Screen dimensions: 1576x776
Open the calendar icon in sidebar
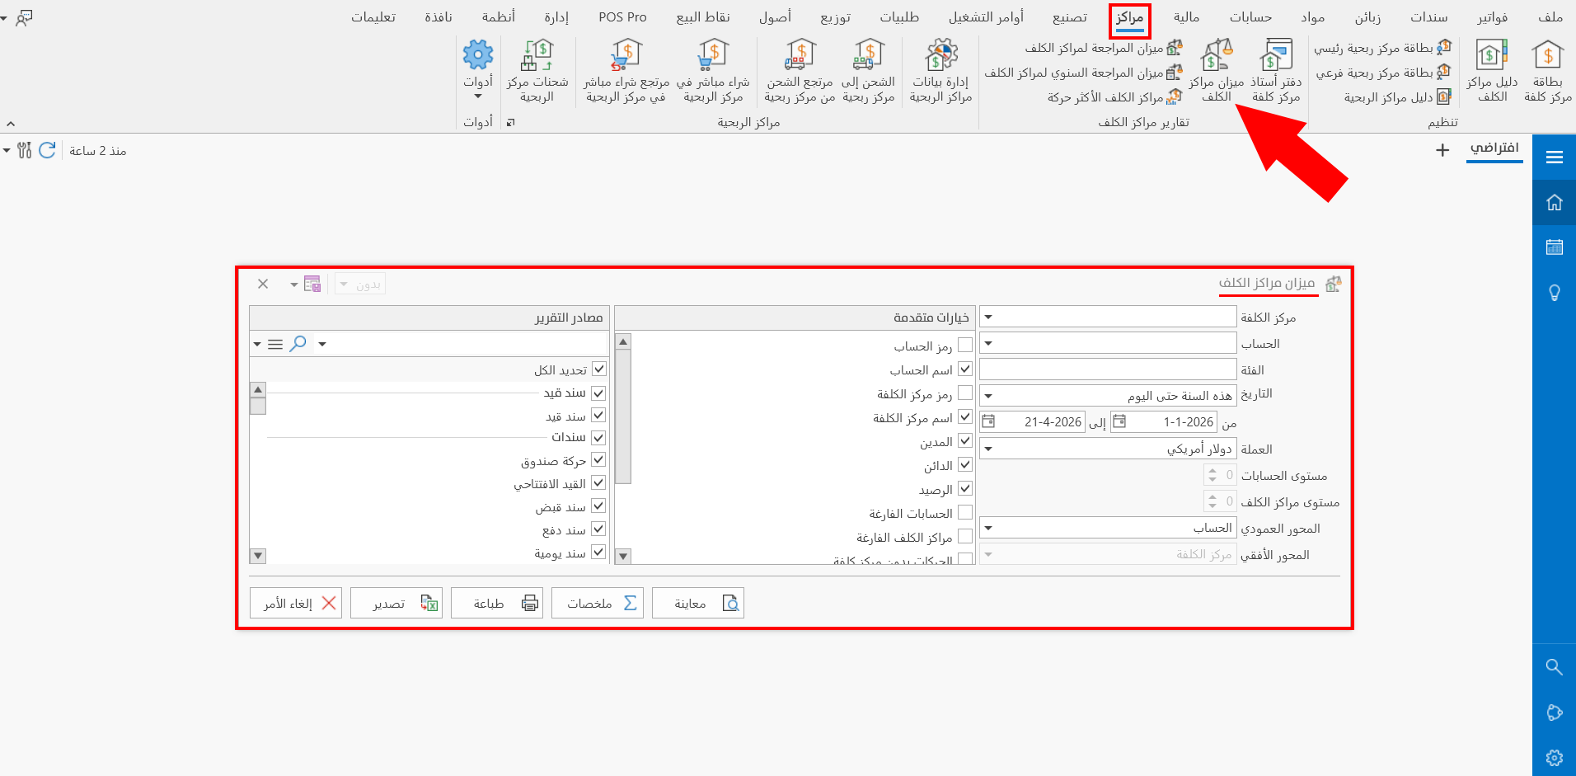pyautogui.click(x=1555, y=247)
